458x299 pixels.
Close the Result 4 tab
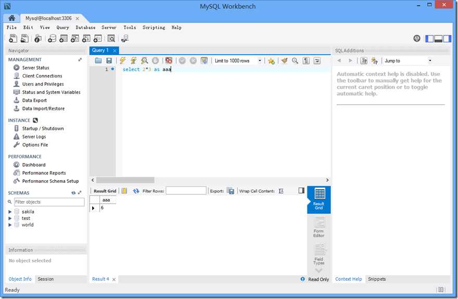114,279
